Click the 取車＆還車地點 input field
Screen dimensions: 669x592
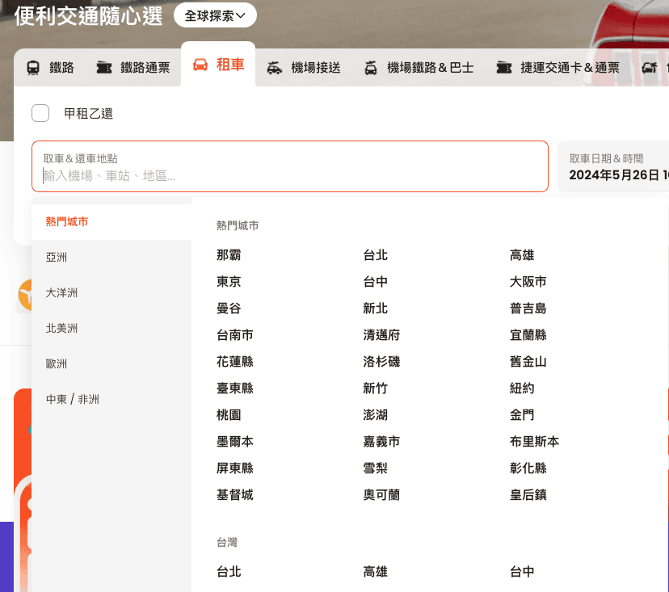point(290,166)
